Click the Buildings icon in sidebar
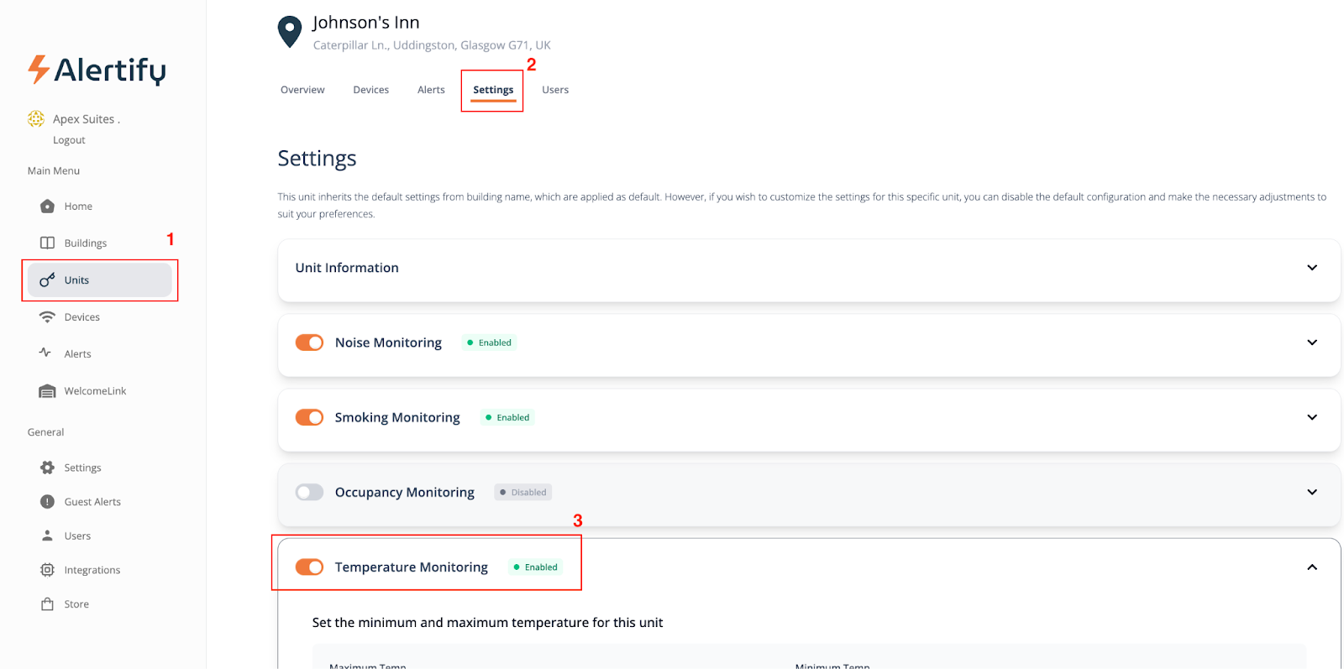 [48, 243]
